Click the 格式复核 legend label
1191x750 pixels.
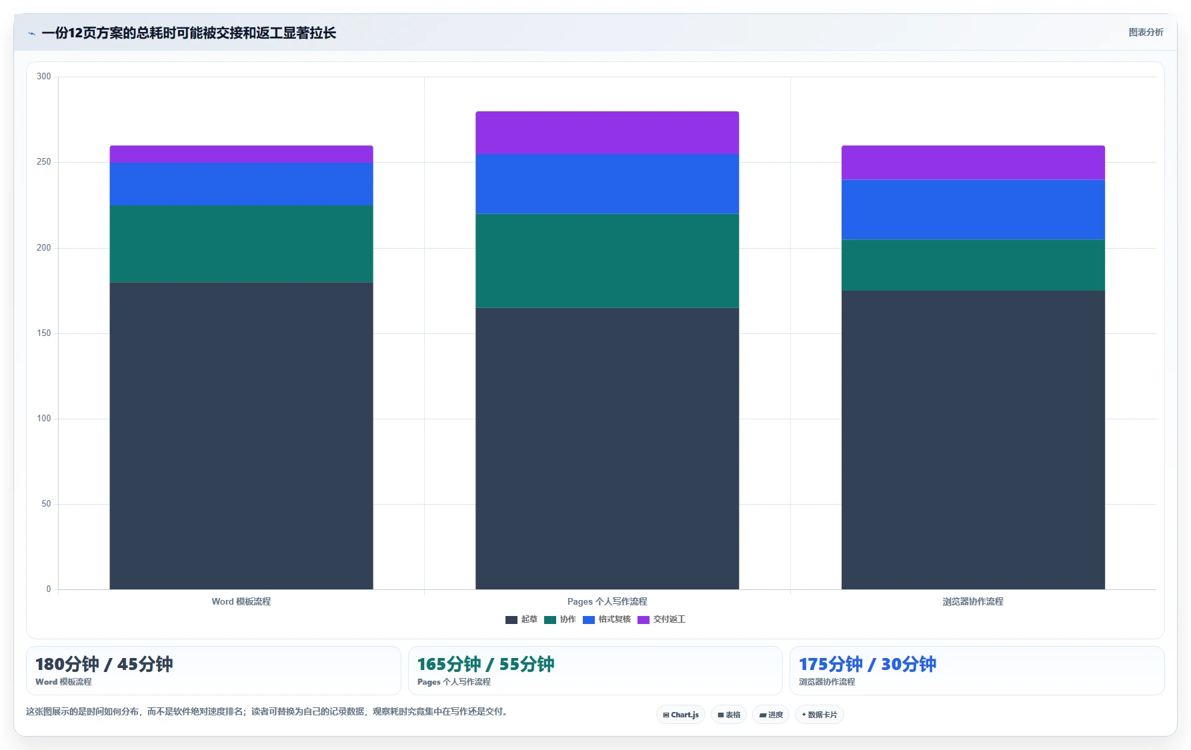[615, 619]
